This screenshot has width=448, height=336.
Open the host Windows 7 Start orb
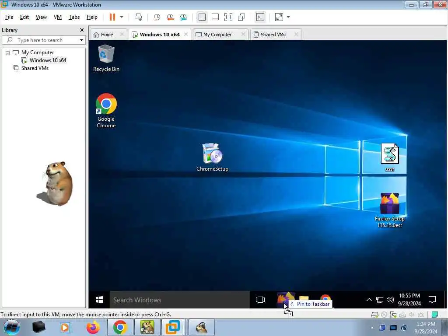coord(12,327)
